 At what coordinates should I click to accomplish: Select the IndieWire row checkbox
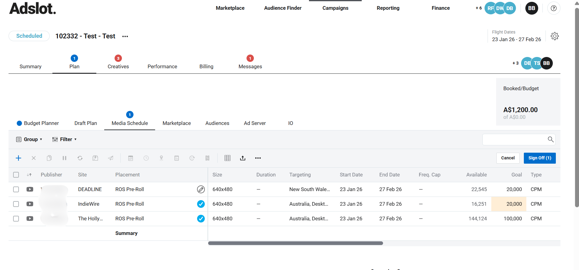[16, 204]
